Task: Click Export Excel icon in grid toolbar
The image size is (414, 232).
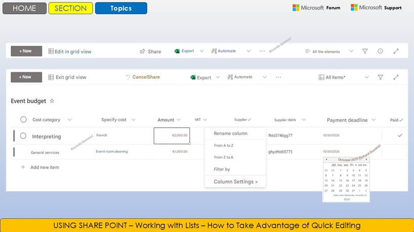Action: [193, 77]
